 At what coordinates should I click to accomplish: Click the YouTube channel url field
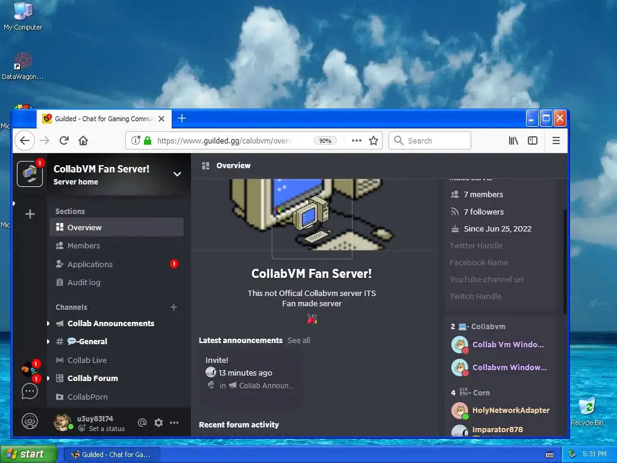pyautogui.click(x=486, y=280)
